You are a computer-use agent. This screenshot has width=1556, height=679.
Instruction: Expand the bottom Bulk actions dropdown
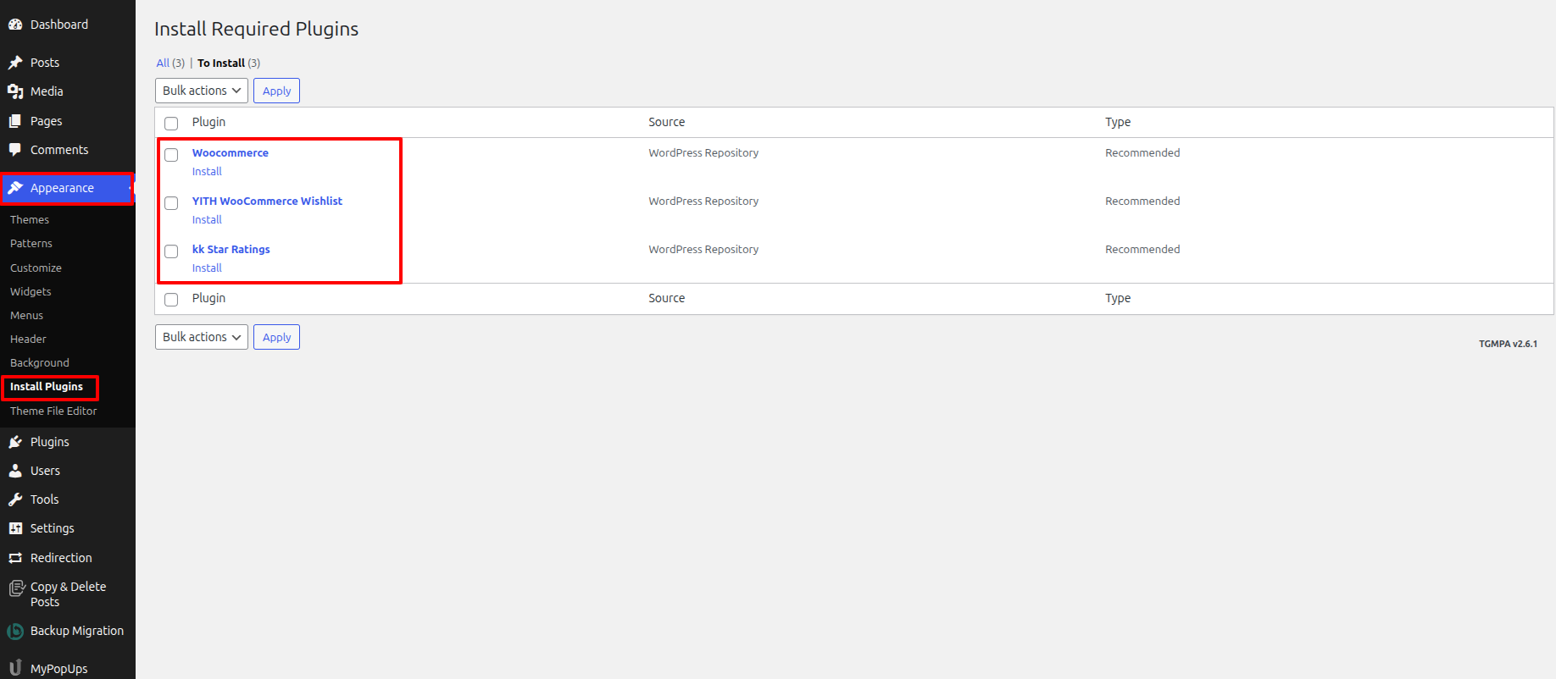coord(201,337)
